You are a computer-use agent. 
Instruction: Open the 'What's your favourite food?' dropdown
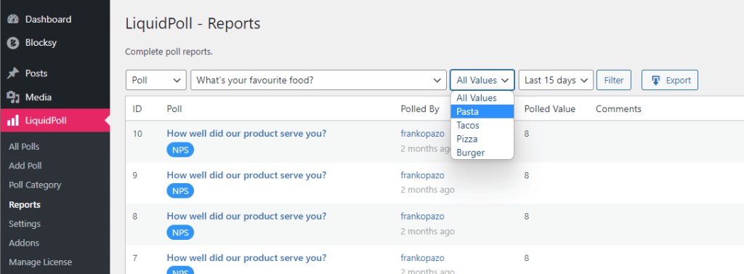pyautogui.click(x=318, y=80)
